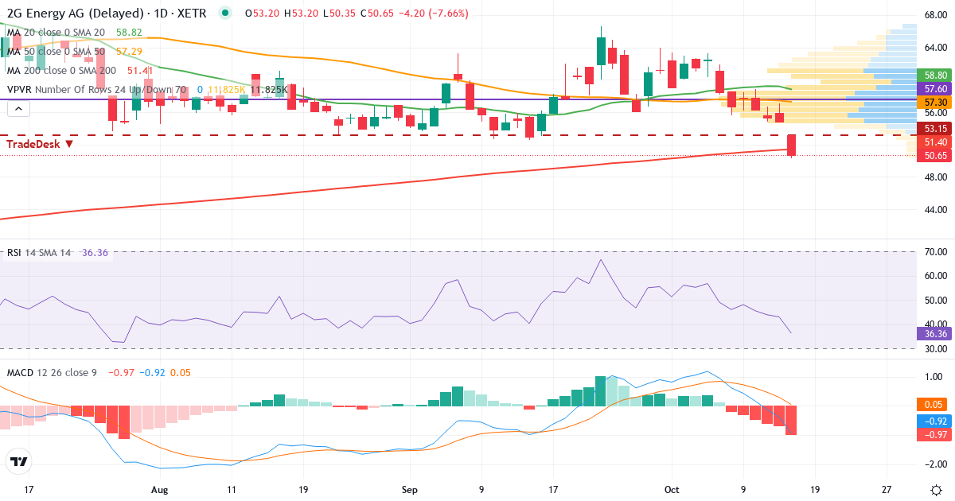The width and height of the screenshot is (955, 501).
Task: Click the orange 0.05 MACD axis label
Action: (x=930, y=405)
